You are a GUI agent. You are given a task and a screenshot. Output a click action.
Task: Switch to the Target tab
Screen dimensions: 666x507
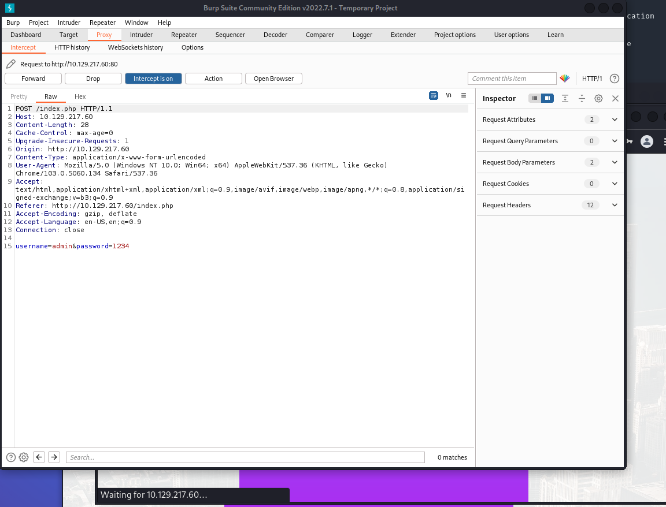point(69,35)
